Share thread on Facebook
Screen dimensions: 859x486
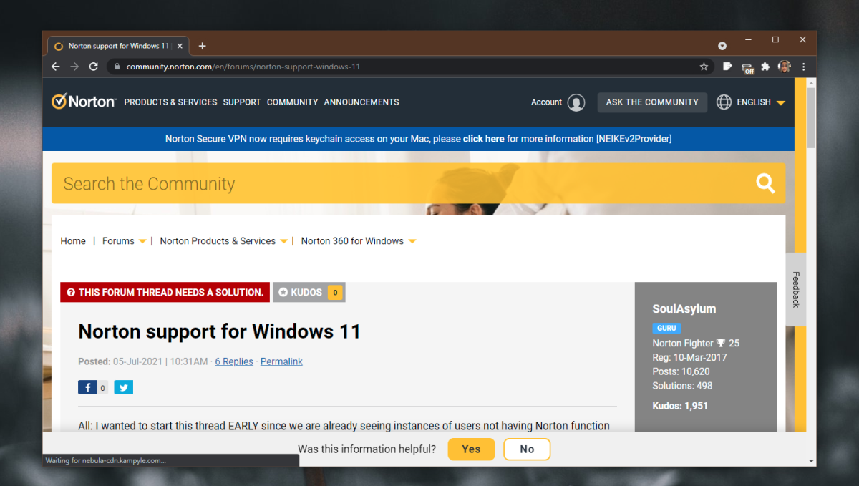[87, 387]
